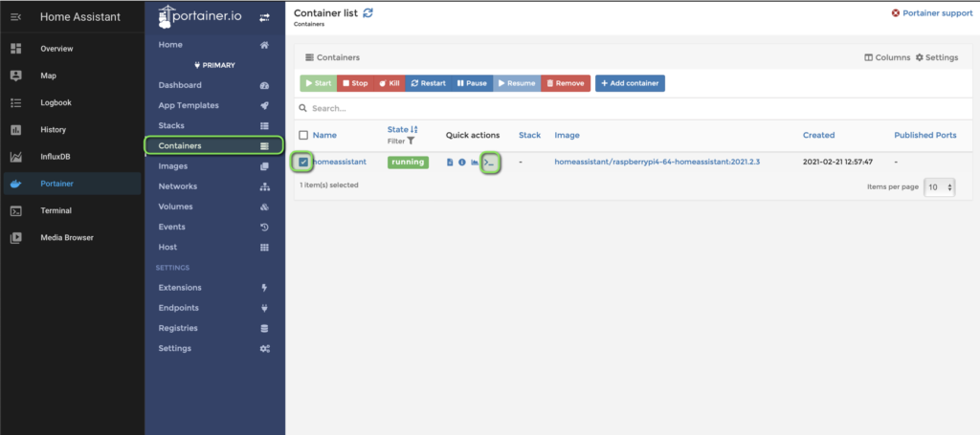The image size is (980, 435).
Task: Click the Extensions bolt icon
Action: 264,288
